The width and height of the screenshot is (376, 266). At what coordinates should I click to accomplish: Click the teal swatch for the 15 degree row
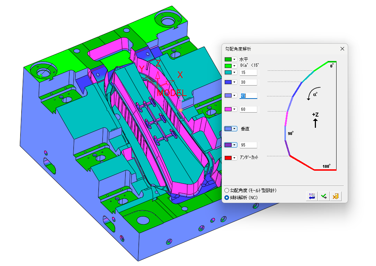coord(228,72)
